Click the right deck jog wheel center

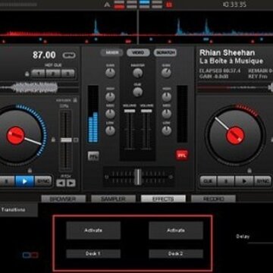[235, 136]
